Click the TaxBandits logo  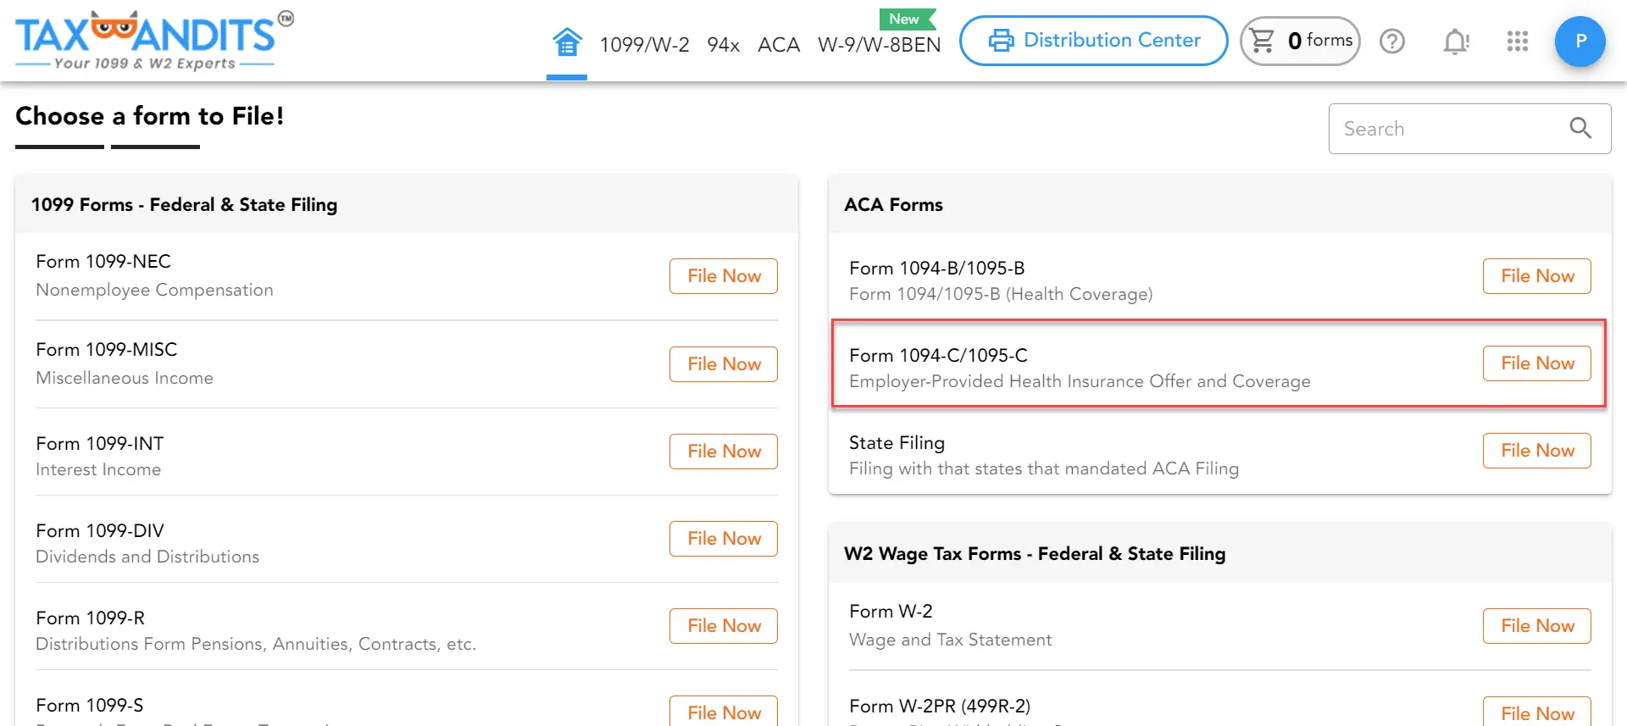click(154, 41)
